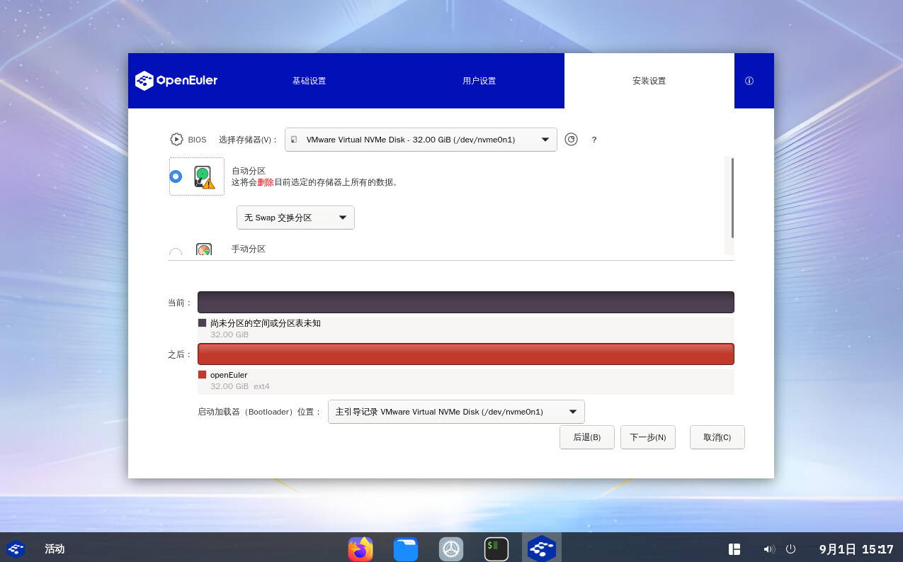
Task: Switch to the 基础设置 tab
Action: click(309, 81)
